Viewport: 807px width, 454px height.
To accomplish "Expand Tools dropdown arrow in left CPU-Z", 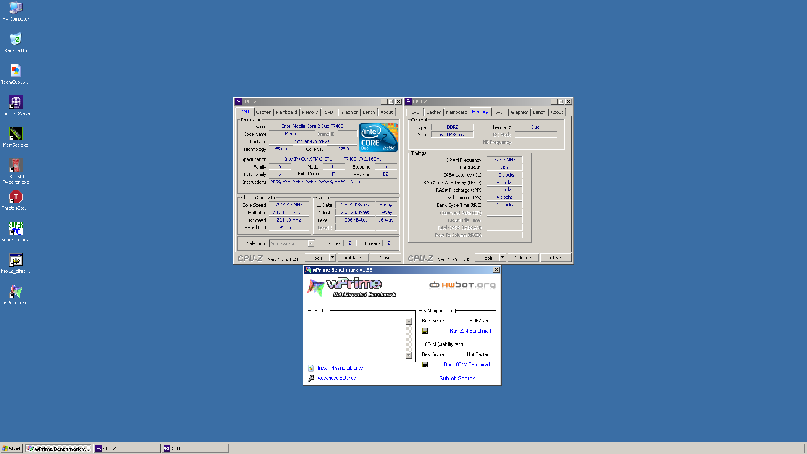I will (332, 258).
